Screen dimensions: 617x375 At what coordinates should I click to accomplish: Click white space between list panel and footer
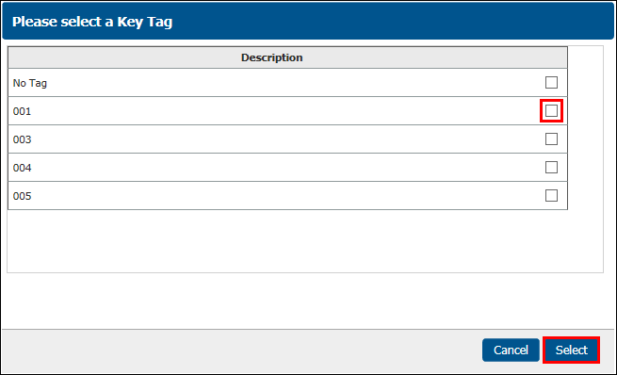coord(308,301)
